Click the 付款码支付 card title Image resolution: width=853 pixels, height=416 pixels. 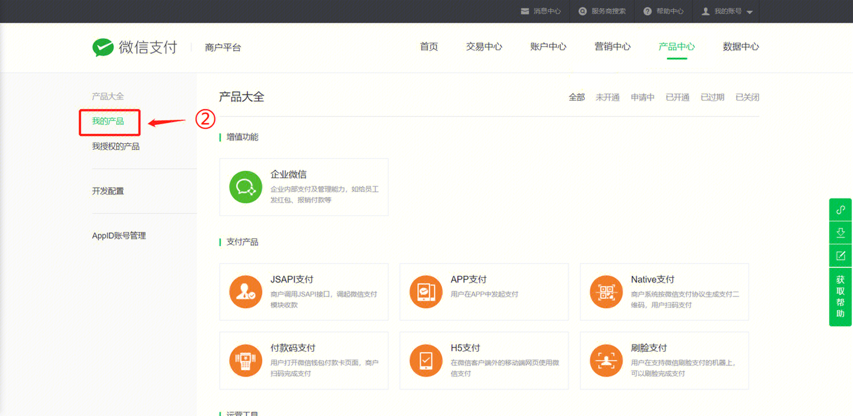pyautogui.click(x=293, y=348)
